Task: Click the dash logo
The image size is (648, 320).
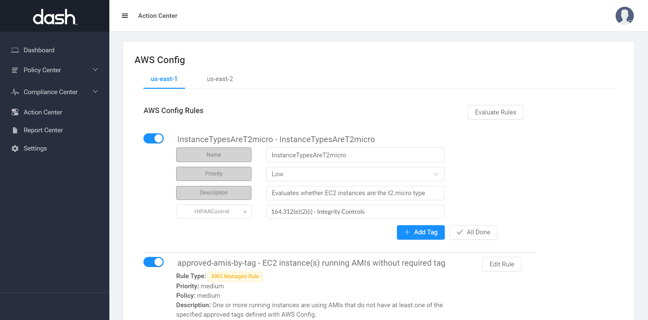Action: point(55,17)
